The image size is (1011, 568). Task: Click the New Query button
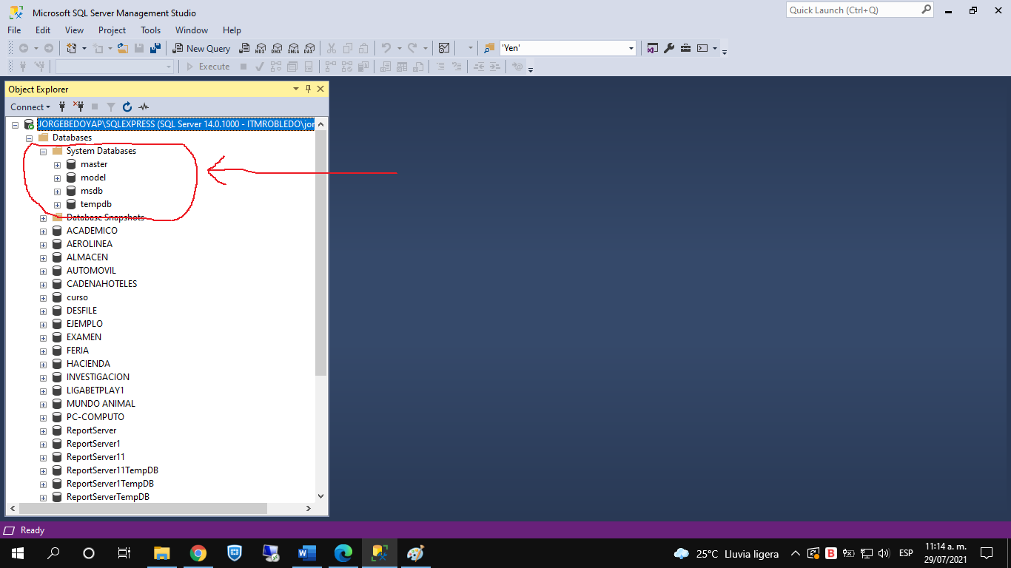tap(201, 48)
